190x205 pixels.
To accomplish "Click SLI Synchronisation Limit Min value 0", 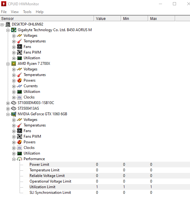I will [x=124, y=193].
